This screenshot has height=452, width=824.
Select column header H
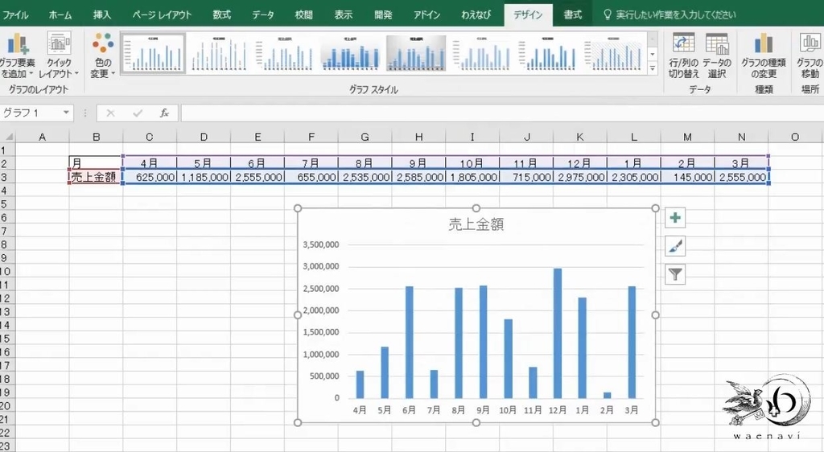418,137
